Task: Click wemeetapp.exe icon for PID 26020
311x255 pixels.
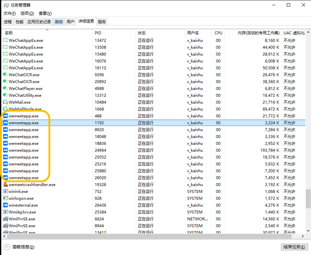Action: point(6,178)
